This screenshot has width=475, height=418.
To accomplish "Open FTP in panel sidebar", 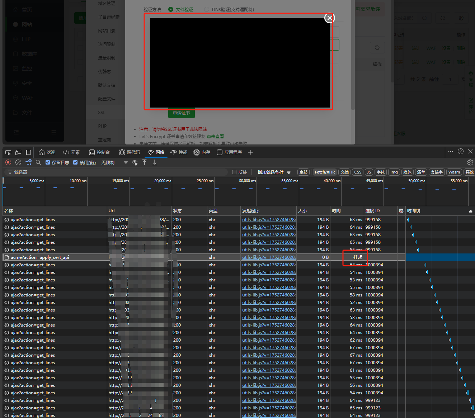I will pyautogui.click(x=26, y=39).
